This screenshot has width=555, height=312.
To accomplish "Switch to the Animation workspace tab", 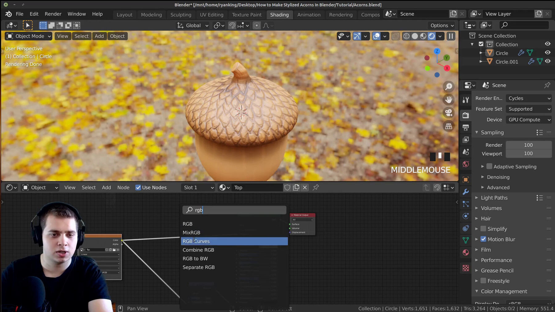I will [x=309, y=14].
